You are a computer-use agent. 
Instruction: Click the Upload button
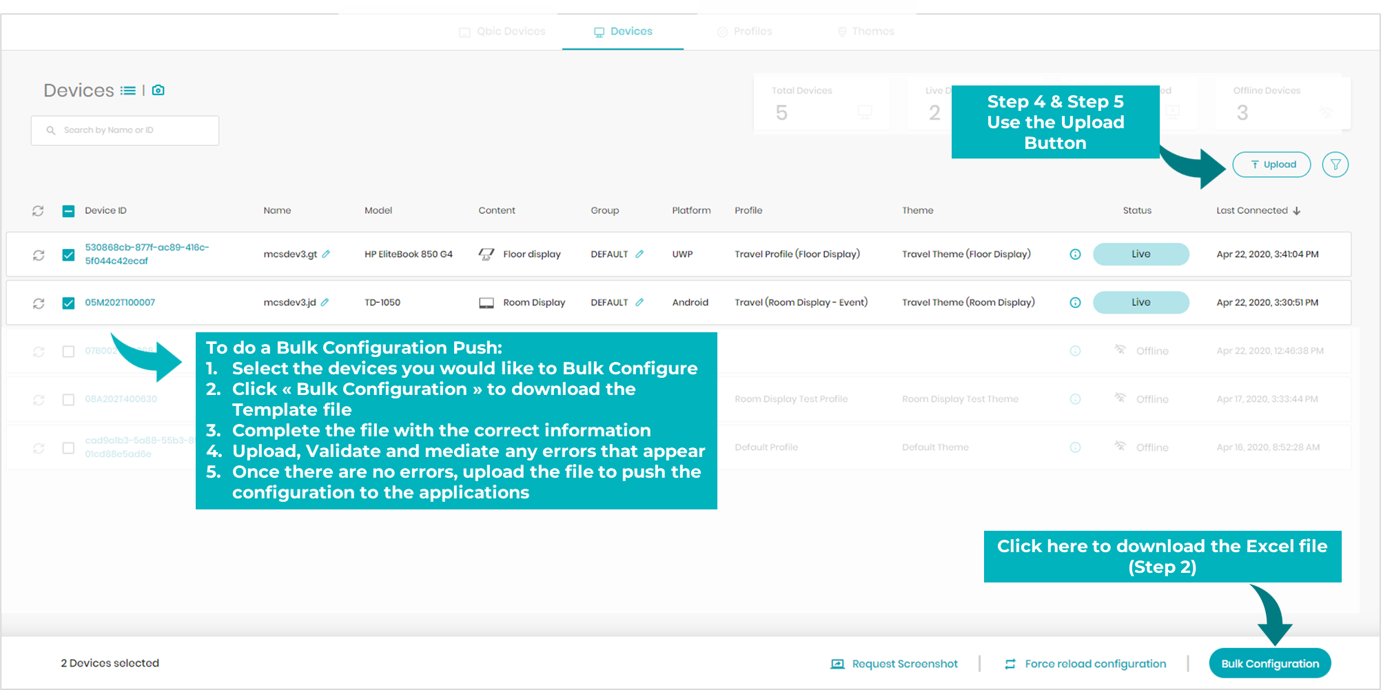coord(1271,165)
